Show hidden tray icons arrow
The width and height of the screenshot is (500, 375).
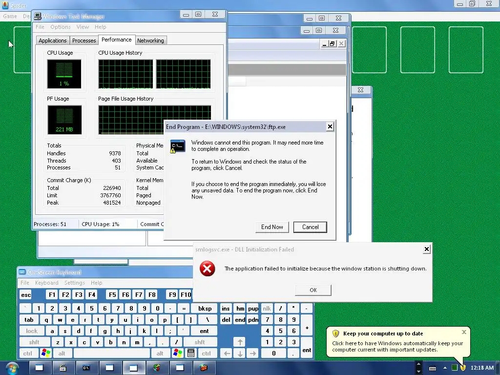445,368
